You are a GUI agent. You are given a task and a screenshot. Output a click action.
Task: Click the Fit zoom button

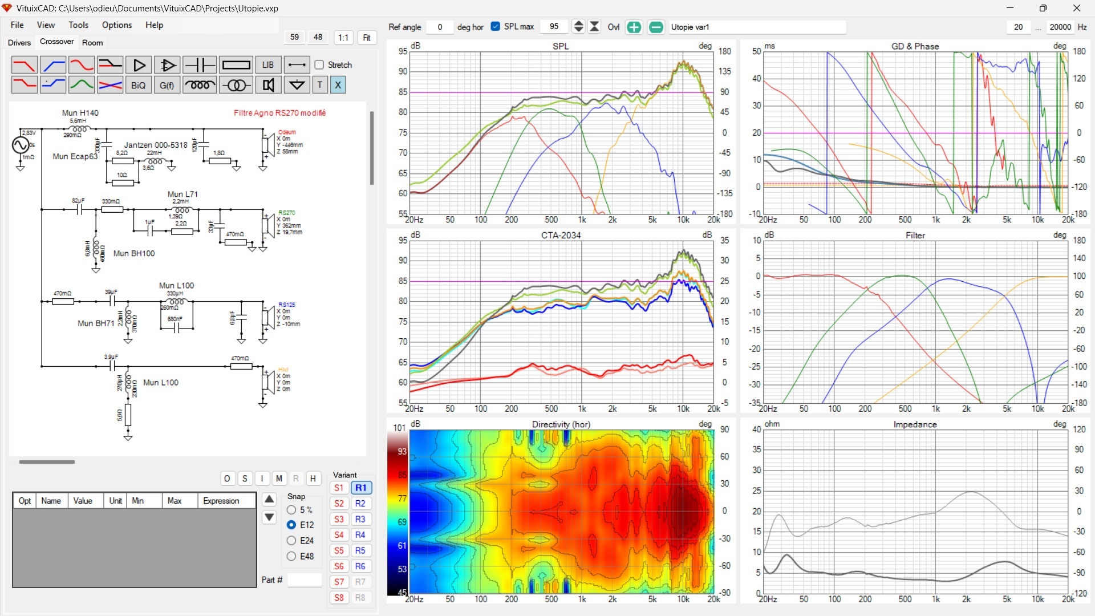tap(367, 38)
